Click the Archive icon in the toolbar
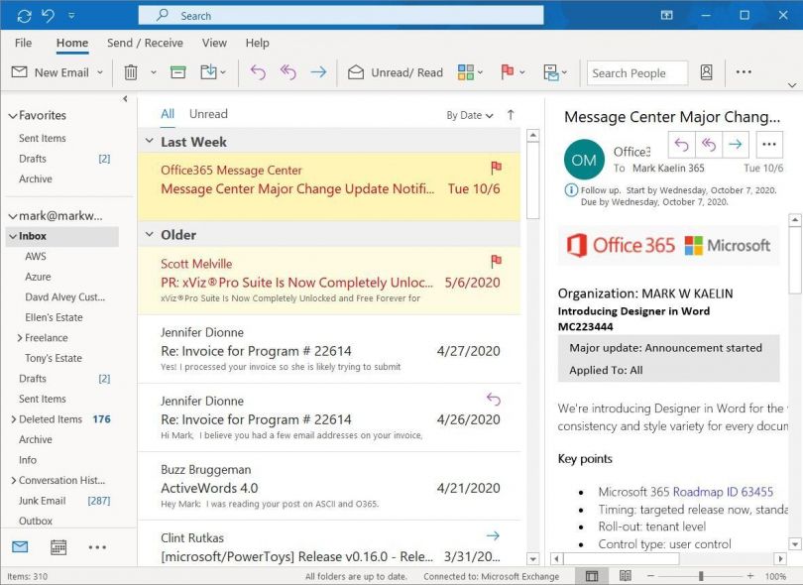 point(179,72)
